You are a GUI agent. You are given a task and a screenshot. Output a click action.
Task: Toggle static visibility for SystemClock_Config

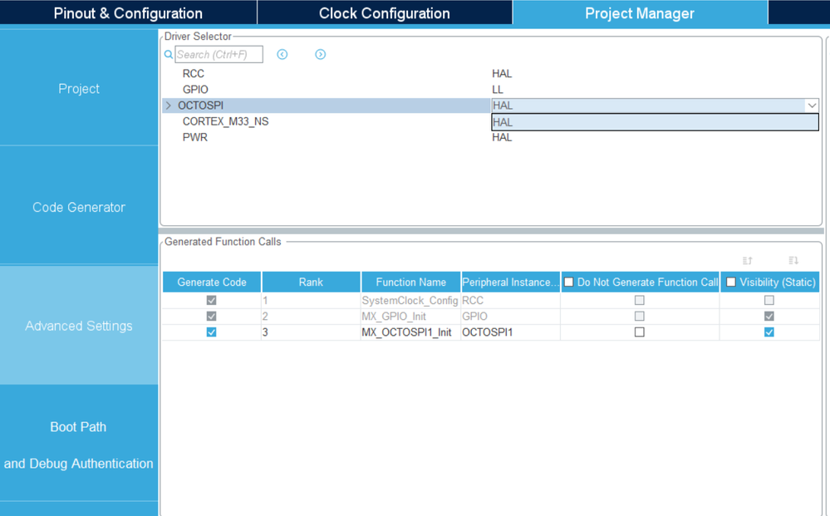click(769, 300)
